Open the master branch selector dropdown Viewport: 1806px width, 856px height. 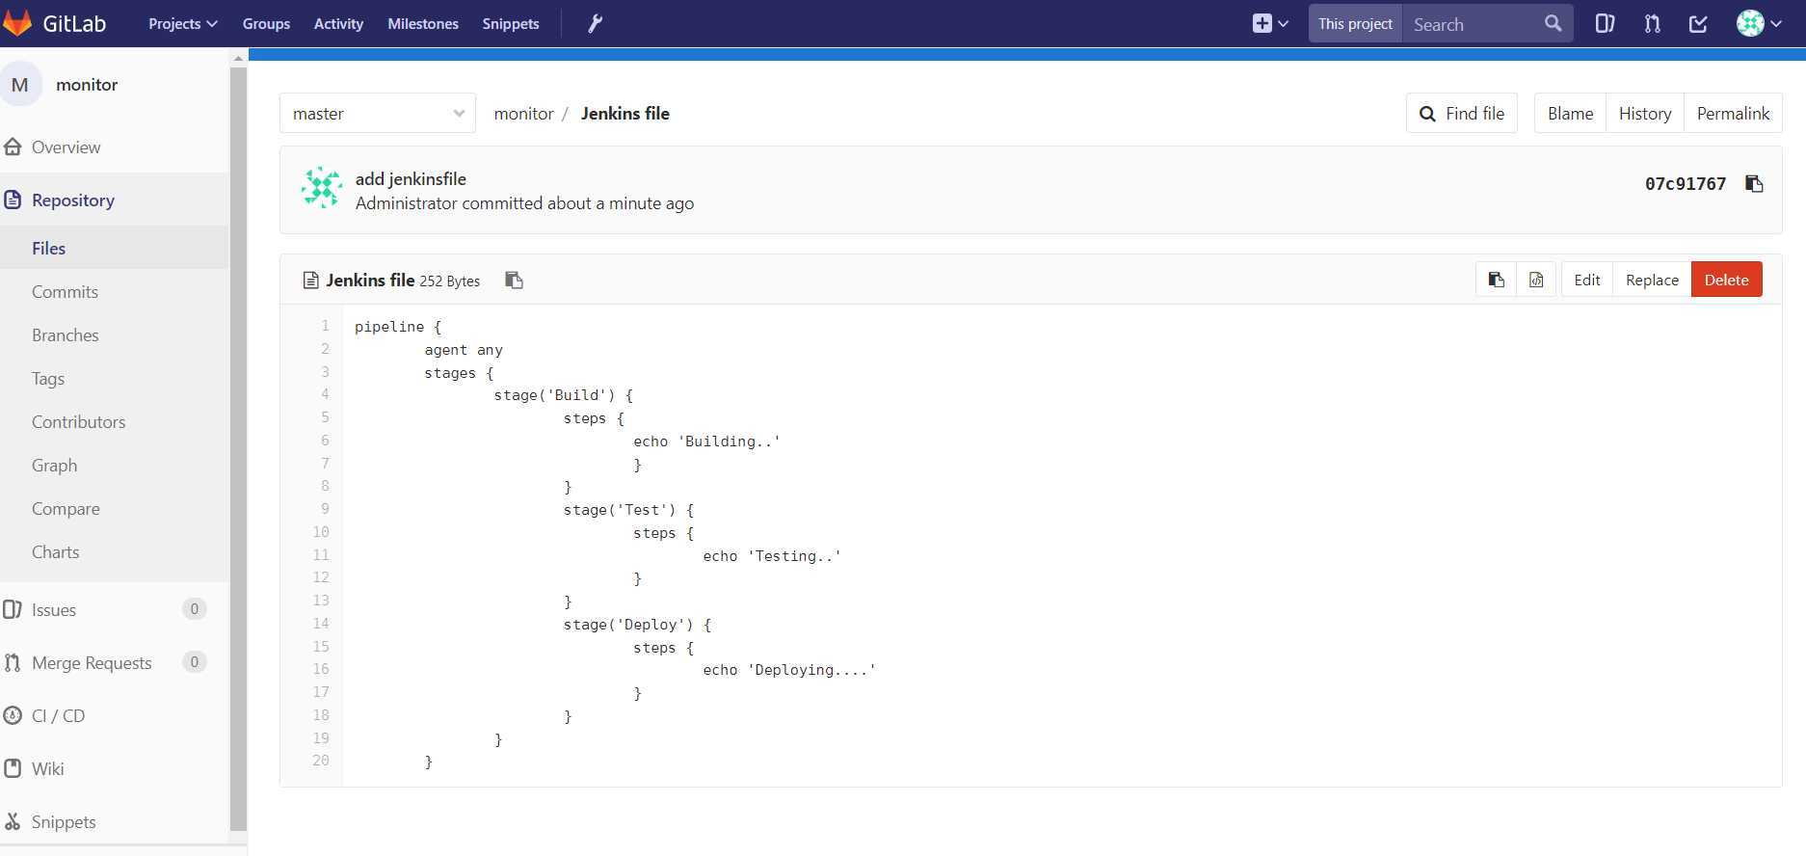click(x=378, y=114)
